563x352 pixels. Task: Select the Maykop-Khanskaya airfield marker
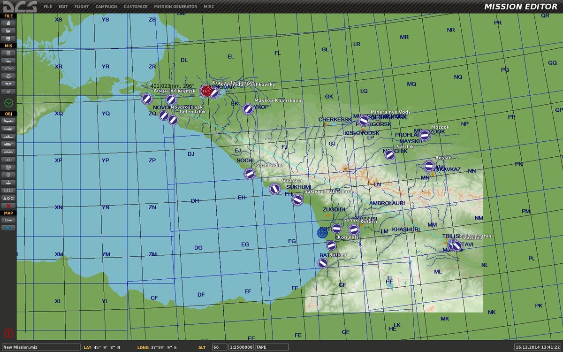tap(248, 109)
